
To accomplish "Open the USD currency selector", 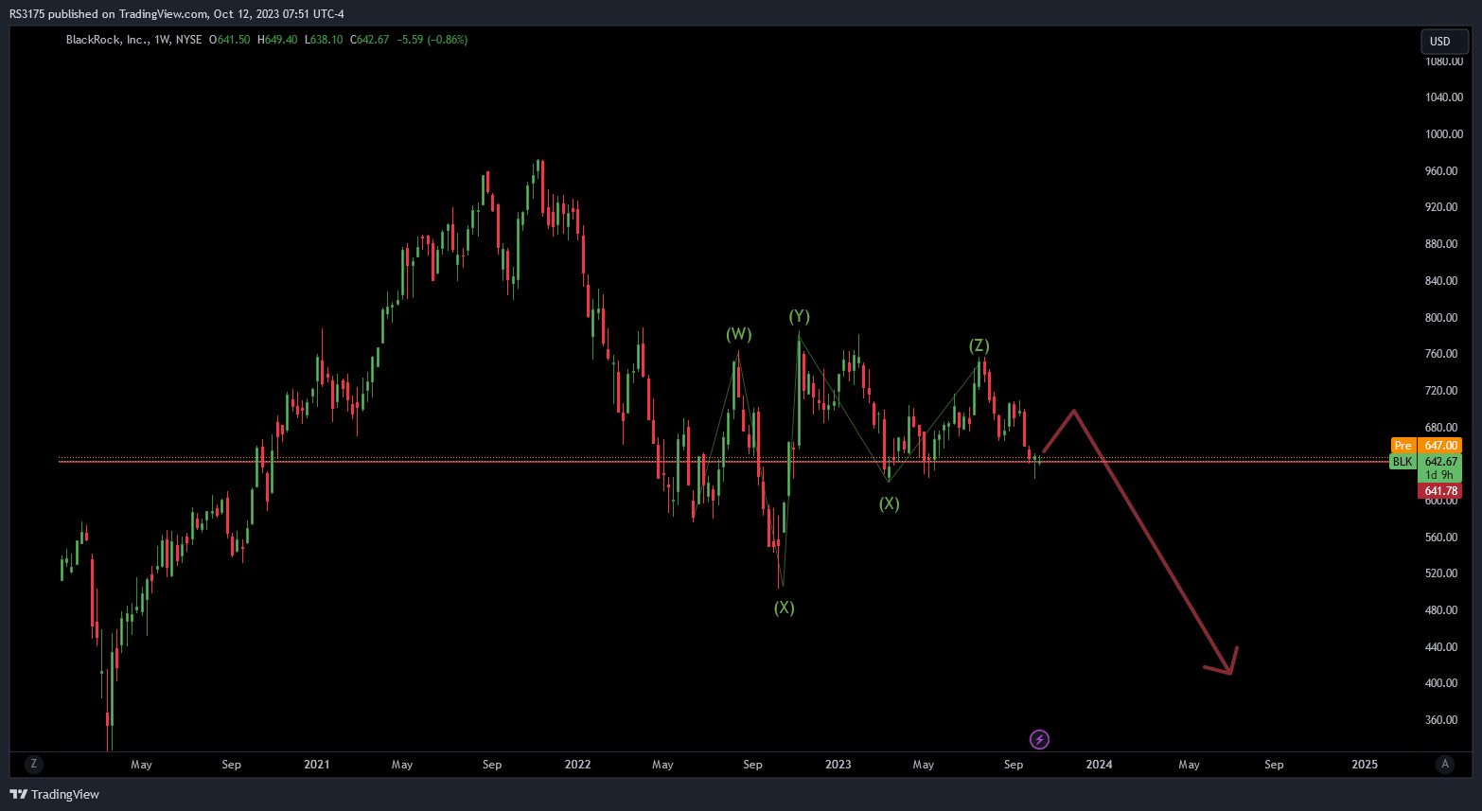I will pyautogui.click(x=1444, y=41).
